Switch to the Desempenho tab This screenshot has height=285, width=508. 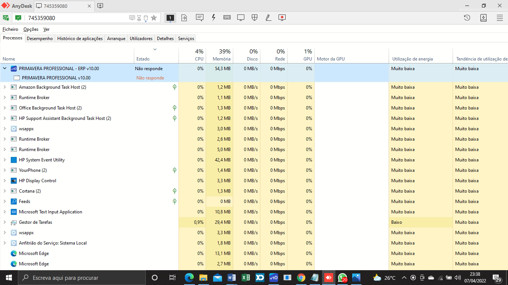pos(40,39)
